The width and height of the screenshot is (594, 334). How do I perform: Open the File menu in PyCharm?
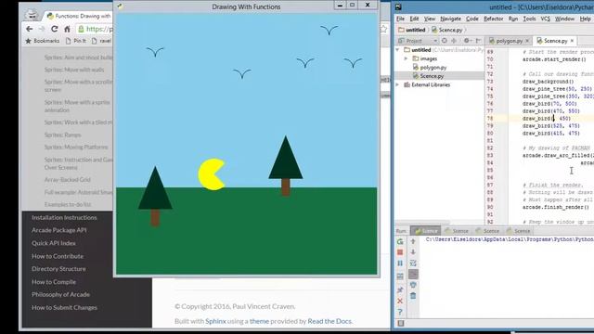pyautogui.click(x=400, y=19)
